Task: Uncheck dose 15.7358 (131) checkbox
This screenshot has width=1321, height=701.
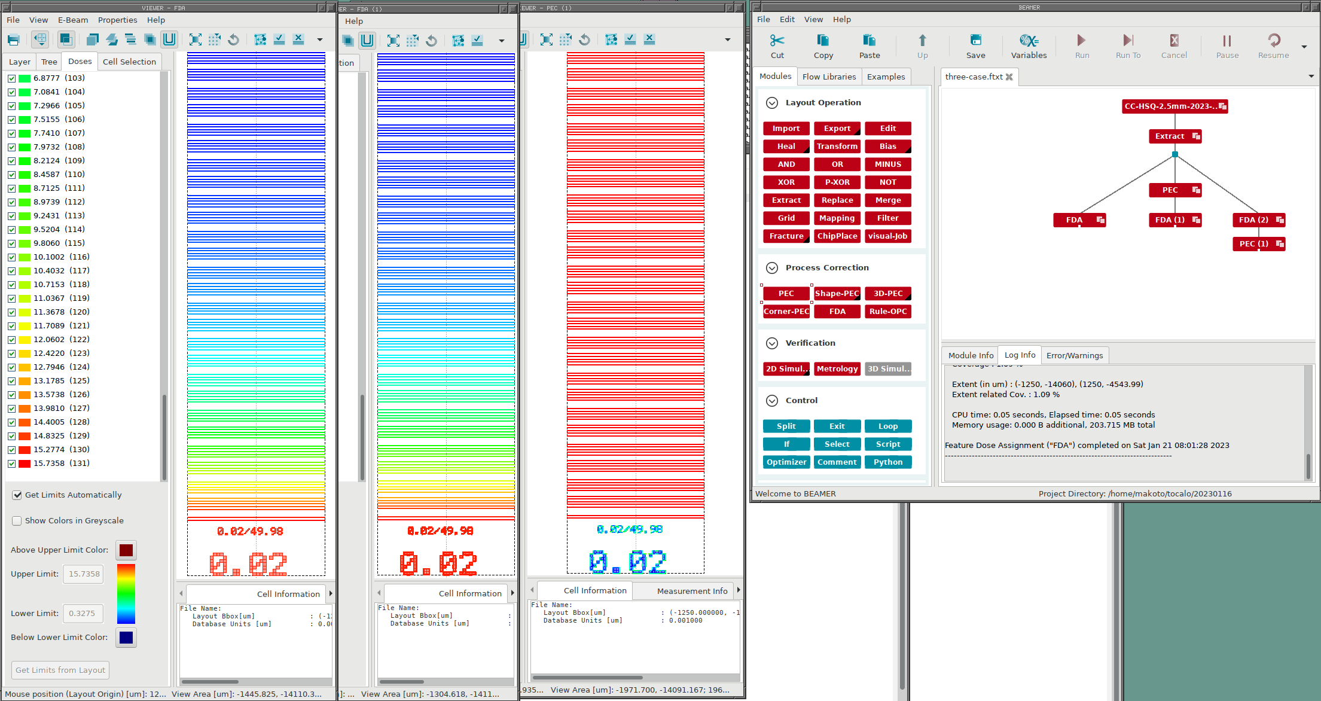Action: 11,464
